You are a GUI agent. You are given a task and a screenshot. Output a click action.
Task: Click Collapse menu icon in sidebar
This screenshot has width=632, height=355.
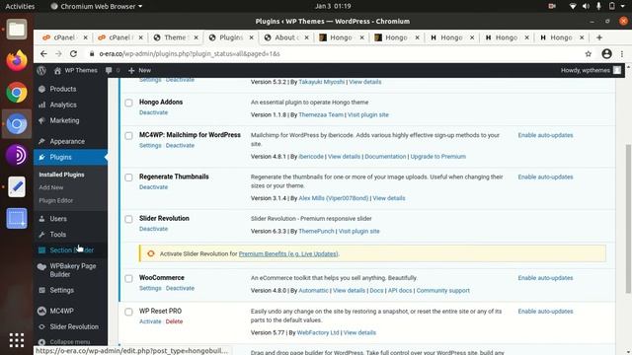point(41,342)
